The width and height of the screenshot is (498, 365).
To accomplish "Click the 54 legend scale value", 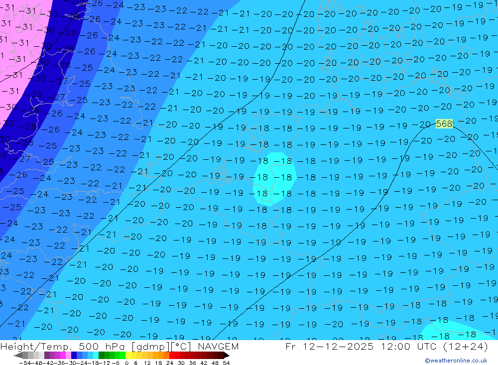I will [x=226, y=363].
